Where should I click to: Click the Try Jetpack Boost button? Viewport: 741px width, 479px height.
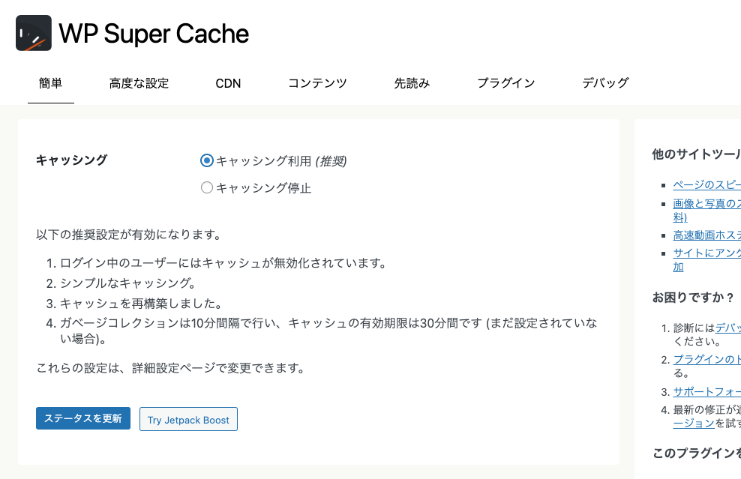[x=188, y=420]
